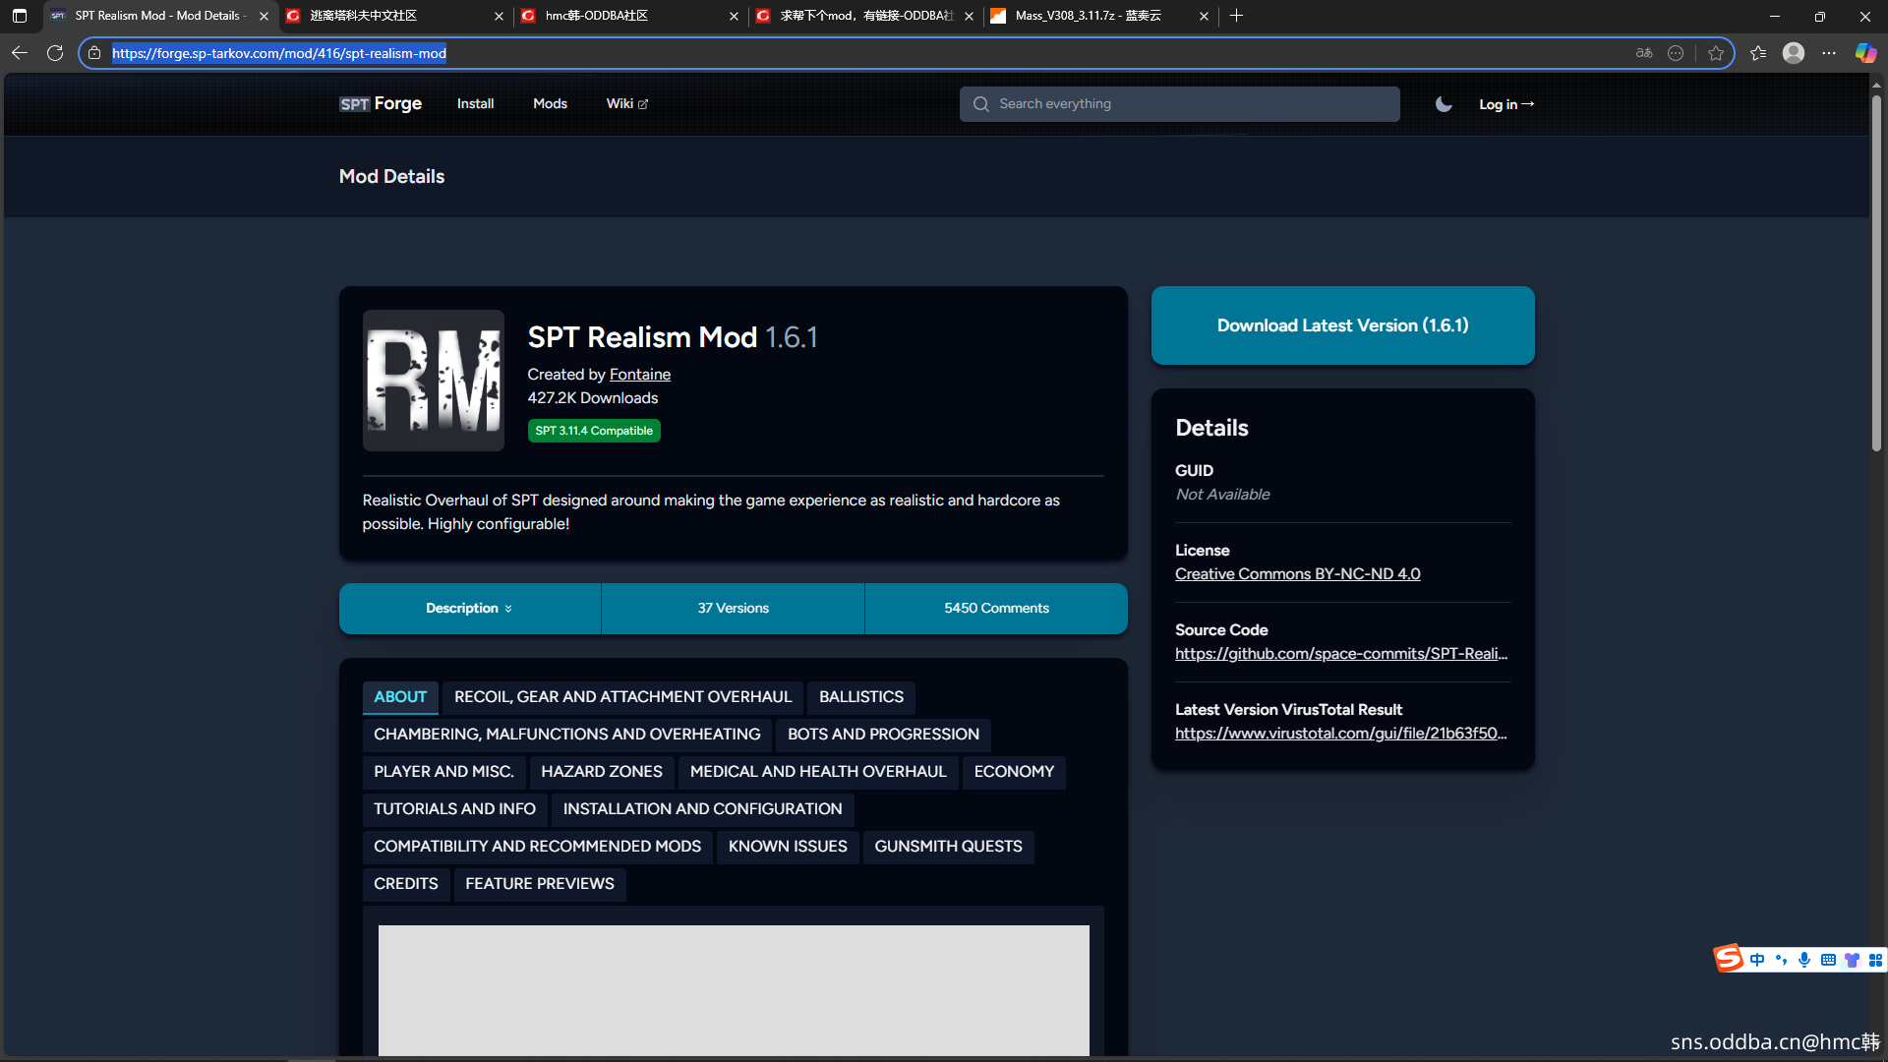Image resolution: width=1888 pixels, height=1062 pixels.
Task: Open the Copilot sidebar icon
Action: (x=1864, y=53)
